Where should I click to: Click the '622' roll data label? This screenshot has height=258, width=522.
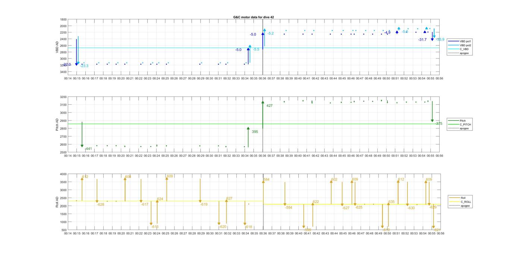316,202
